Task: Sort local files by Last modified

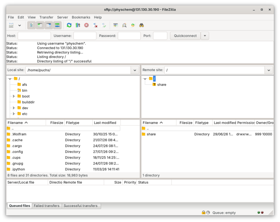Action: [107, 123]
